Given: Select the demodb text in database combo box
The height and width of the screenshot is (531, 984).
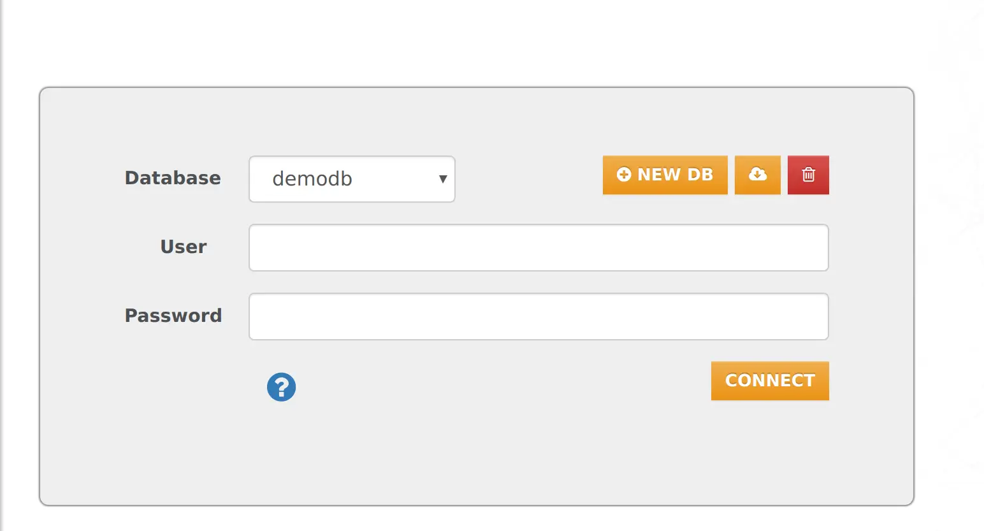Looking at the screenshot, I should (x=312, y=179).
